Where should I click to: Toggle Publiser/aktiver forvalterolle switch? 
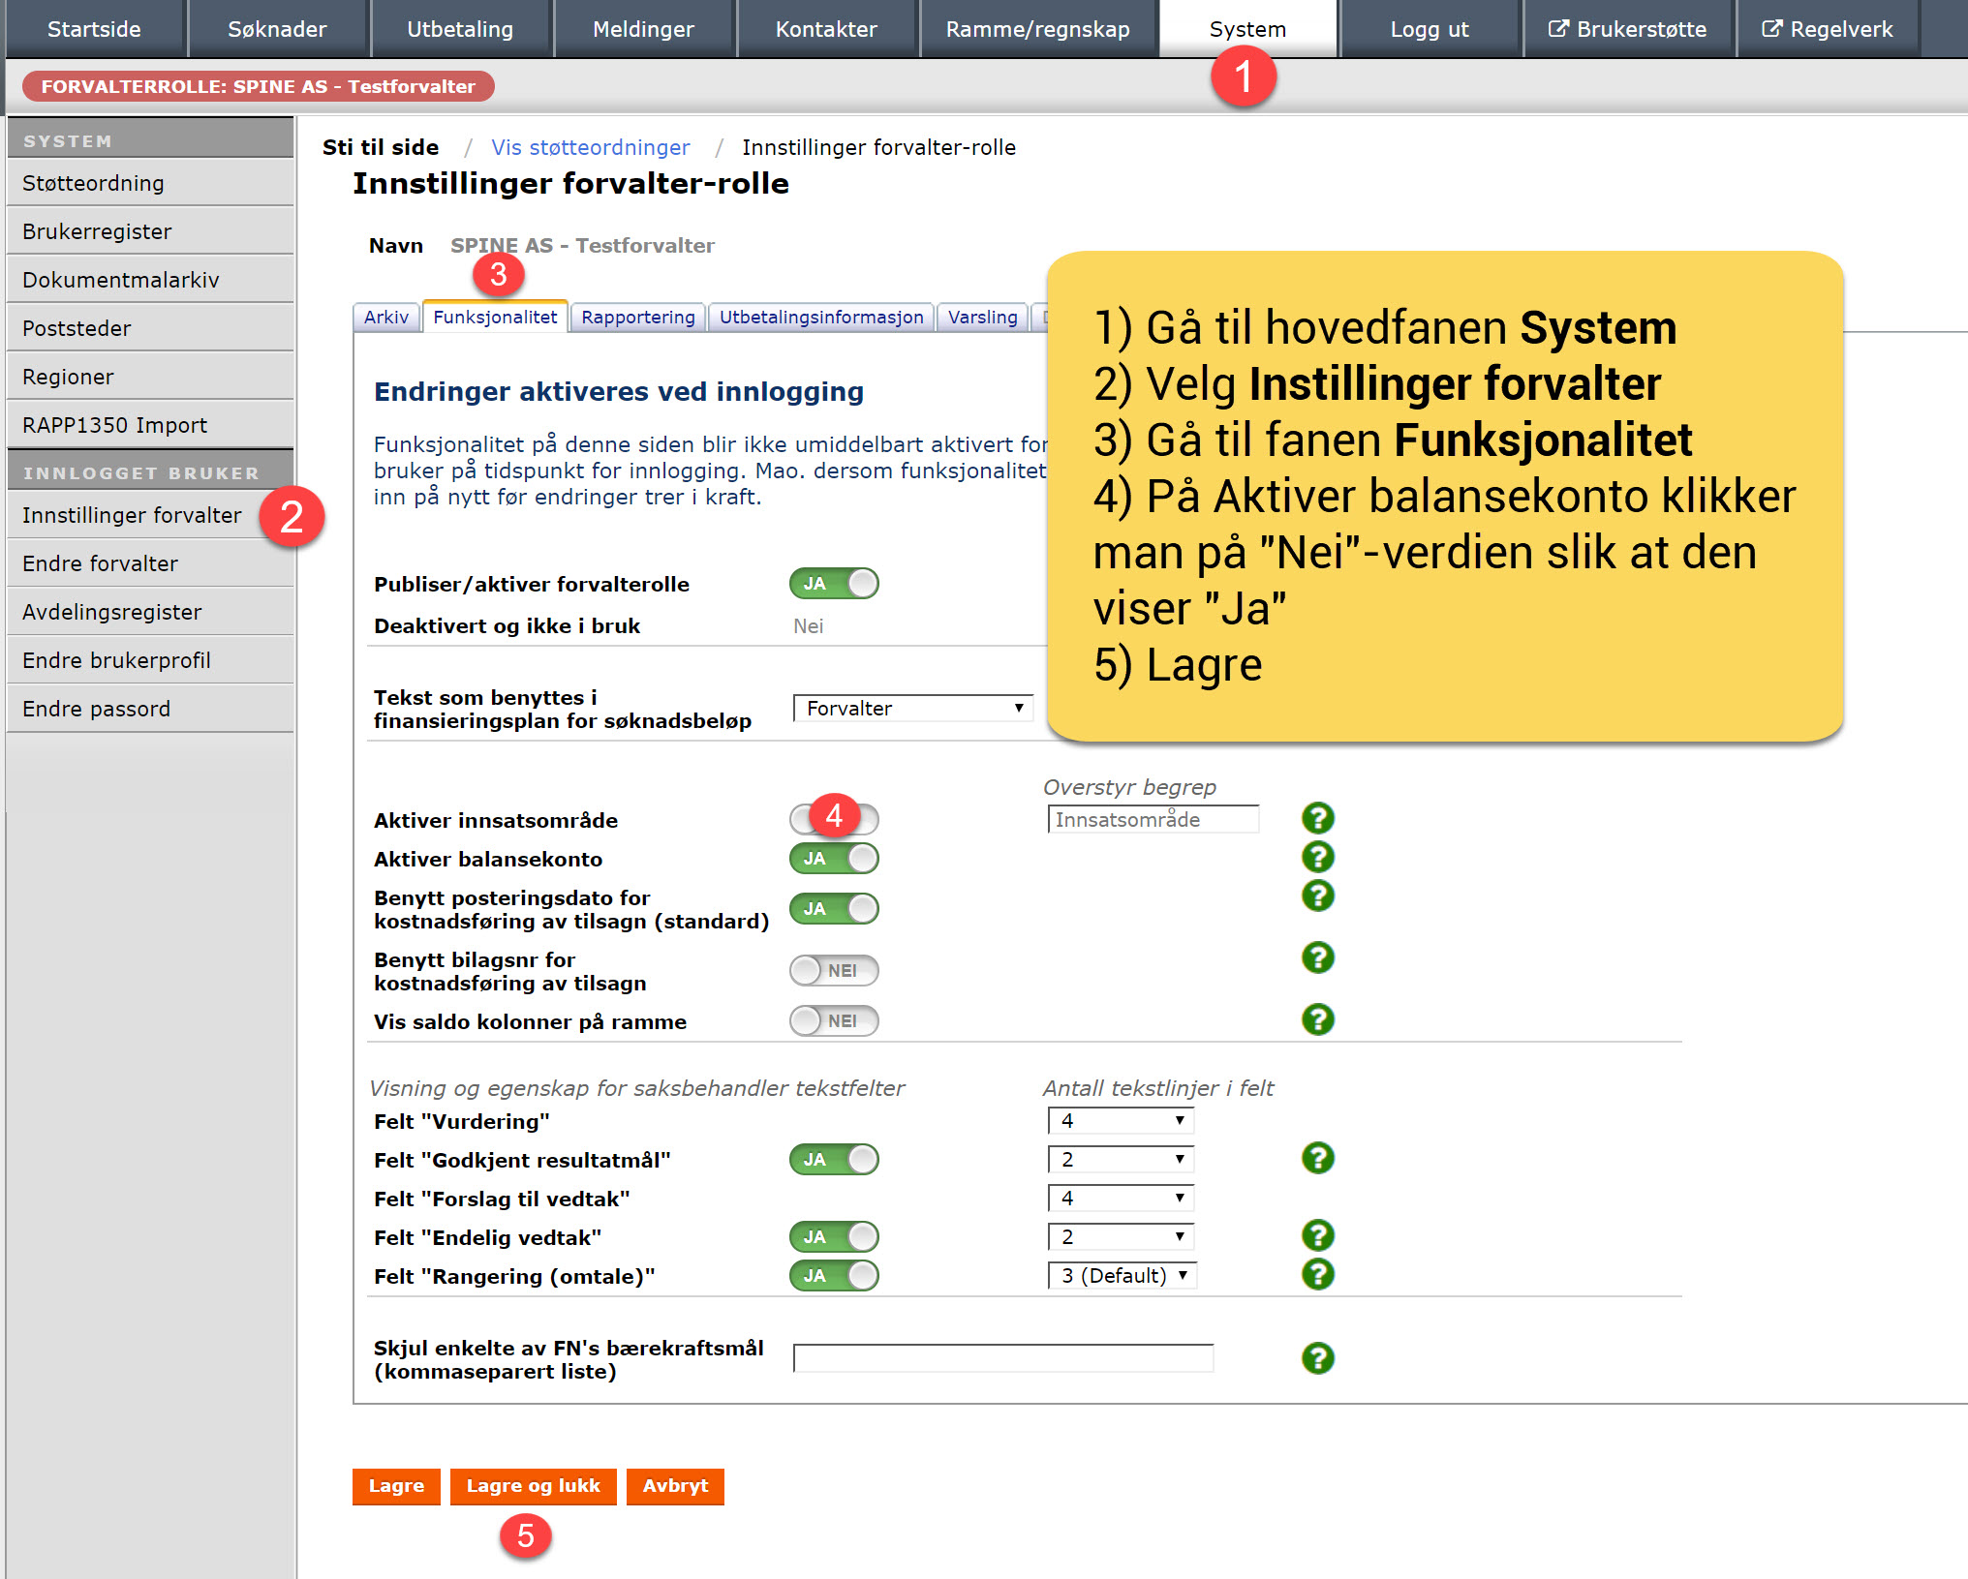[x=834, y=584]
